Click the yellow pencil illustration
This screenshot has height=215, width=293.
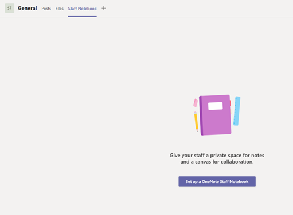[x=196, y=121]
